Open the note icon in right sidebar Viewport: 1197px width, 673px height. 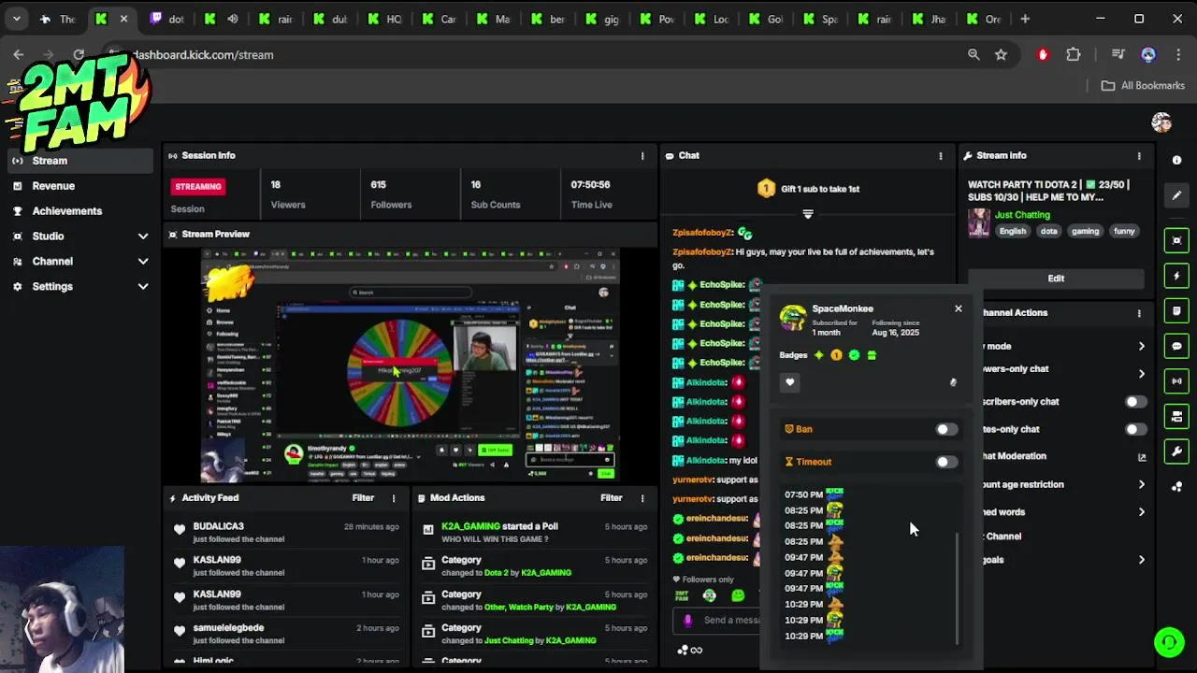tap(1176, 310)
